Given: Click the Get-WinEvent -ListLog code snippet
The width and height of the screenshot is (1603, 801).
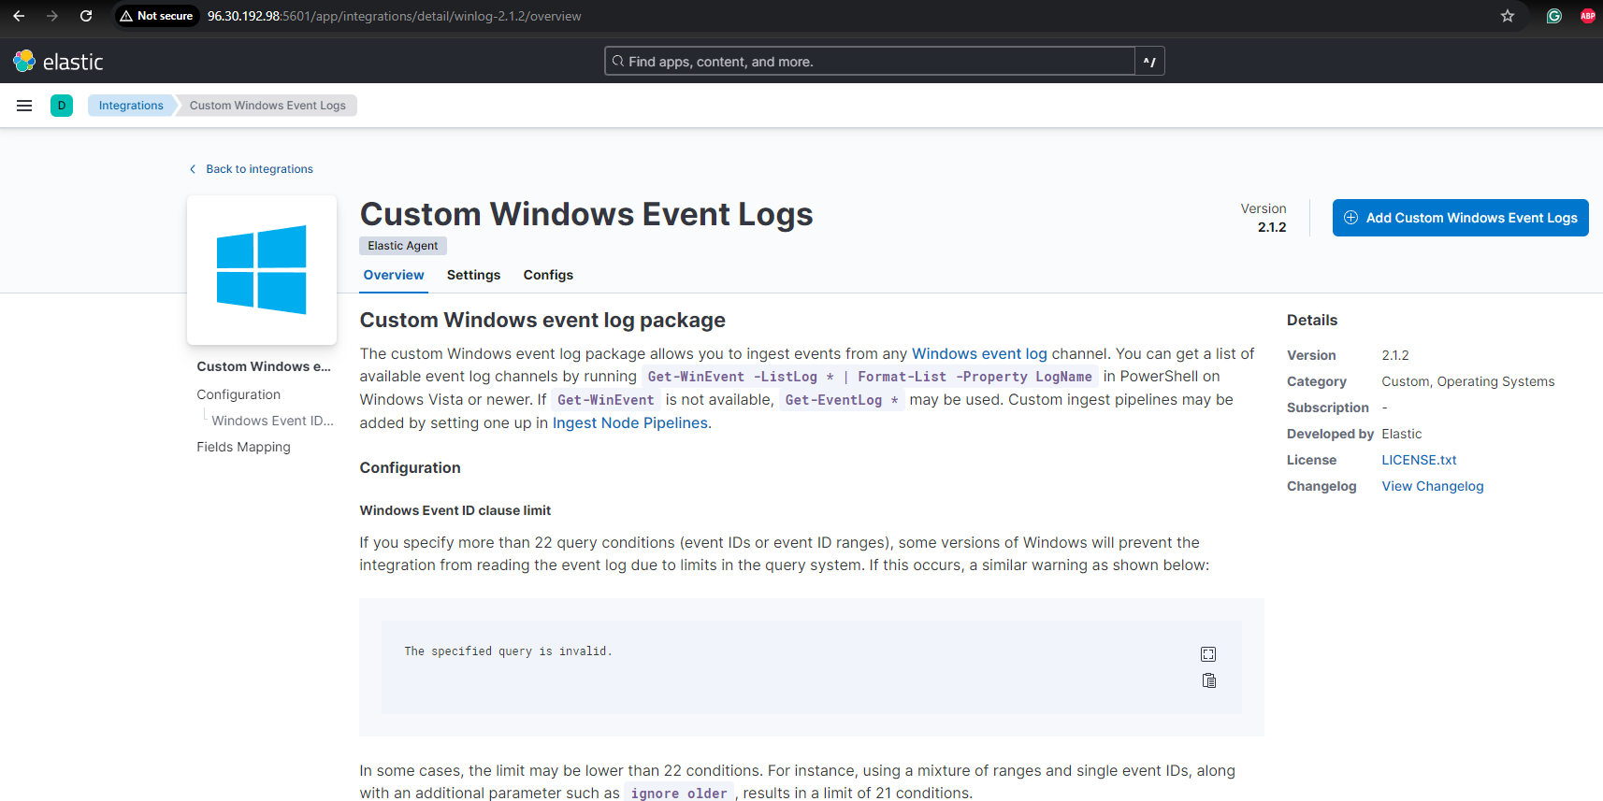Looking at the screenshot, I should (x=870, y=377).
